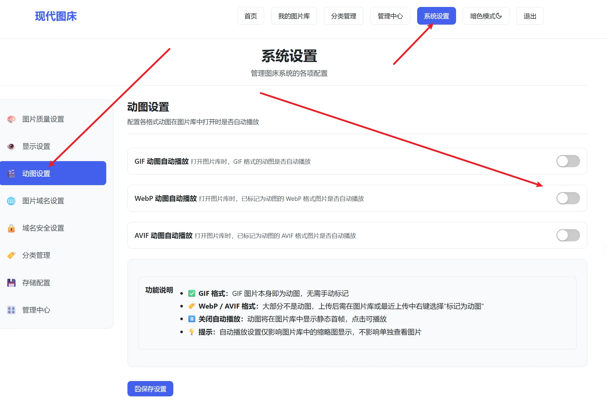Click the globe icon for 图片域名设置

[11, 201]
